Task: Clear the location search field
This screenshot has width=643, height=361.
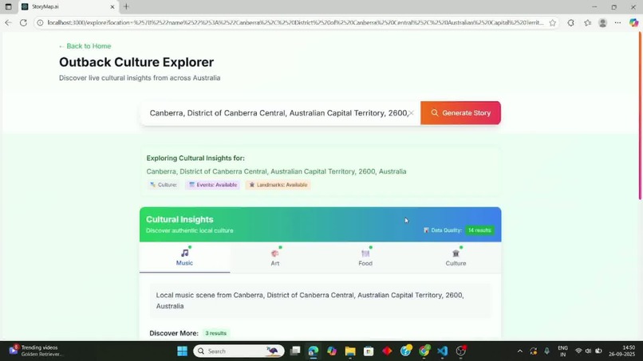Action: coord(412,113)
